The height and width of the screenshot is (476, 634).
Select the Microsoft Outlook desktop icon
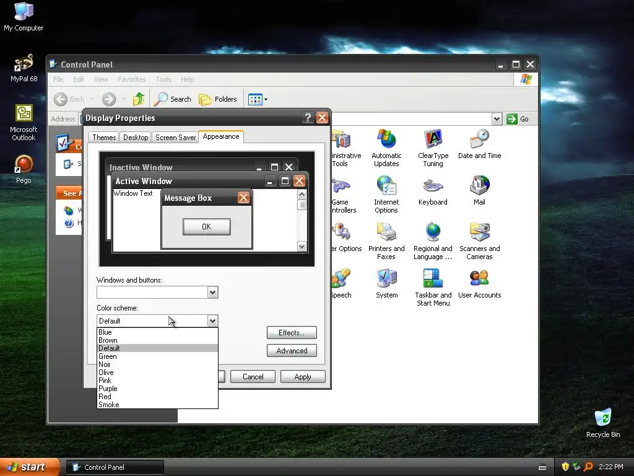point(24,123)
